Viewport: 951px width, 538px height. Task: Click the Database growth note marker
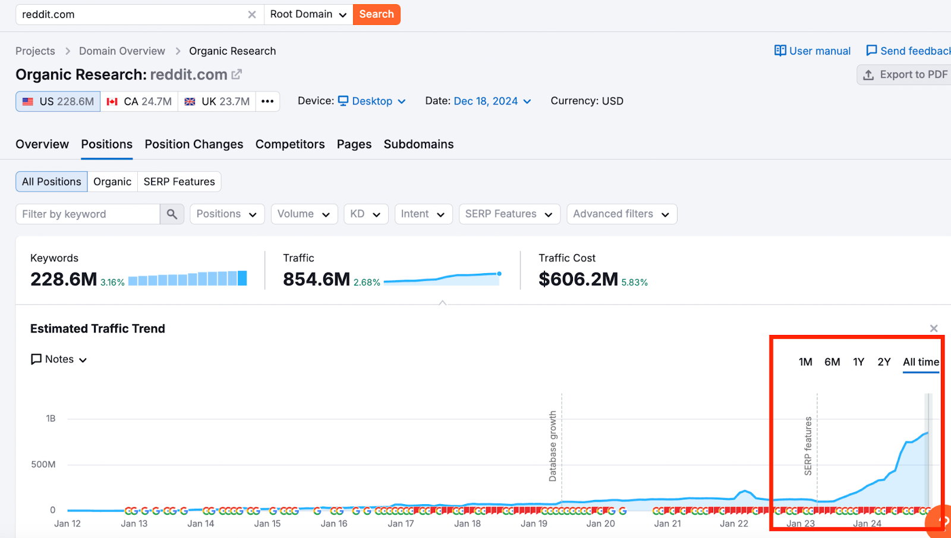point(553,446)
